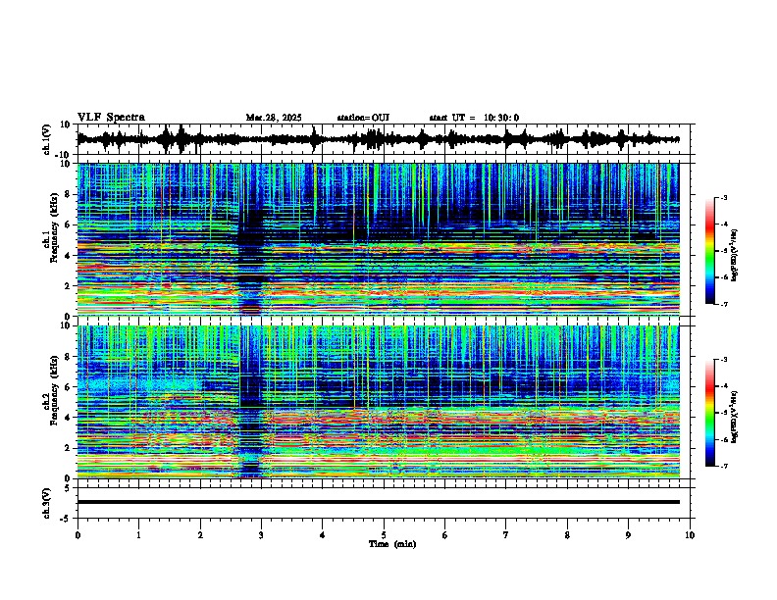
Task: Click the ch.3(V) flat signal line
Action: pos(378,502)
